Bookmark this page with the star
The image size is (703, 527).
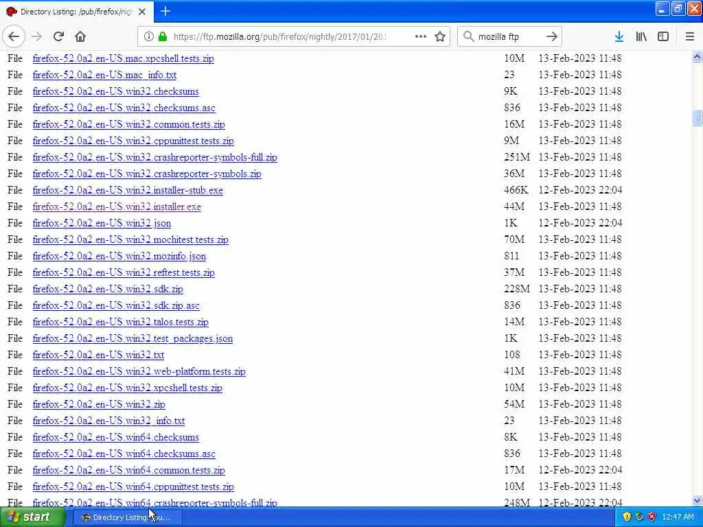click(x=440, y=36)
